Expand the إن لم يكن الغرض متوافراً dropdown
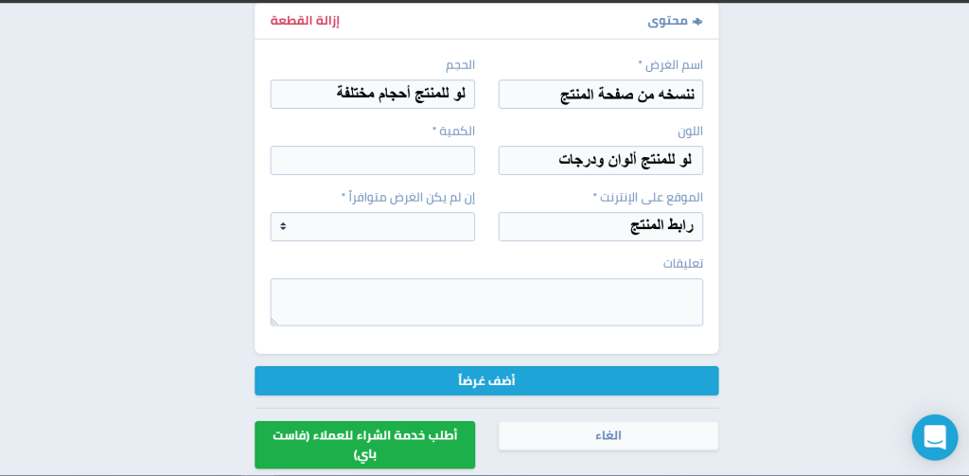Screen dimensions: 969x476 coord(373,227)
